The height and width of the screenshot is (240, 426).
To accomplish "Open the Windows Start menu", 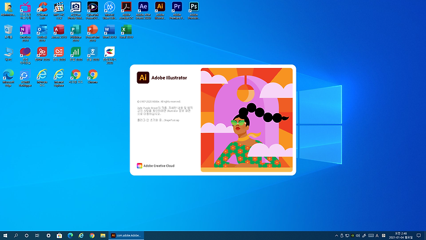I will point(5,235).
